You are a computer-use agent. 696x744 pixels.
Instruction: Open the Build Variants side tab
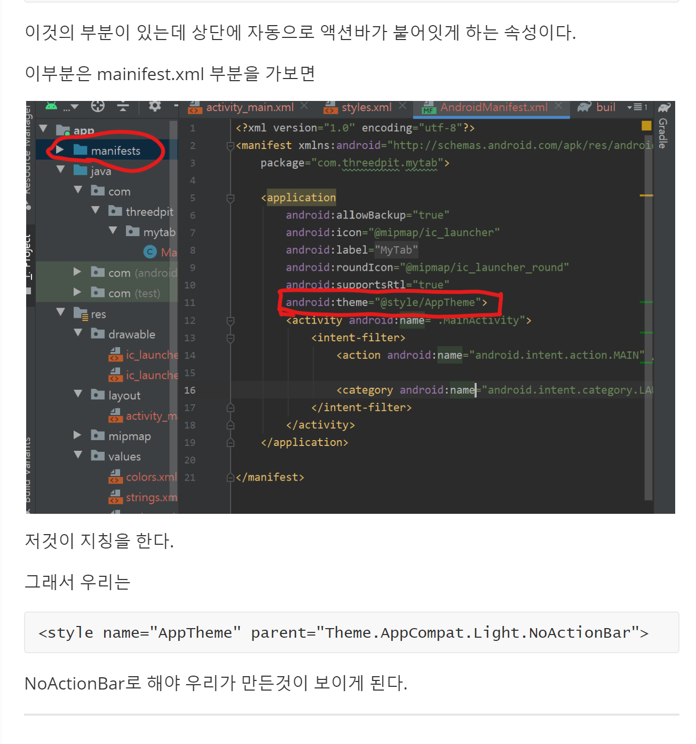click(29, 475)
